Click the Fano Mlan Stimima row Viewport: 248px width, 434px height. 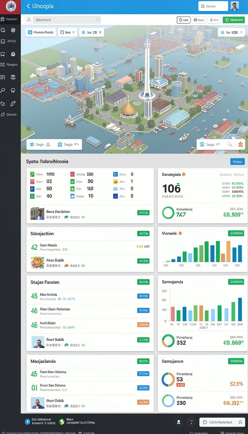90,374
